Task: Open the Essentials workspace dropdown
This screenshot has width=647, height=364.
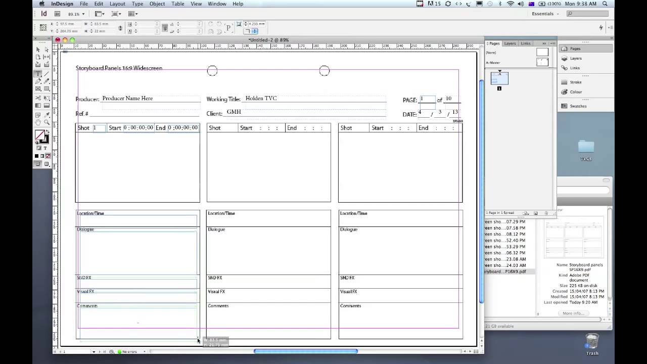Action: (545, 14)
